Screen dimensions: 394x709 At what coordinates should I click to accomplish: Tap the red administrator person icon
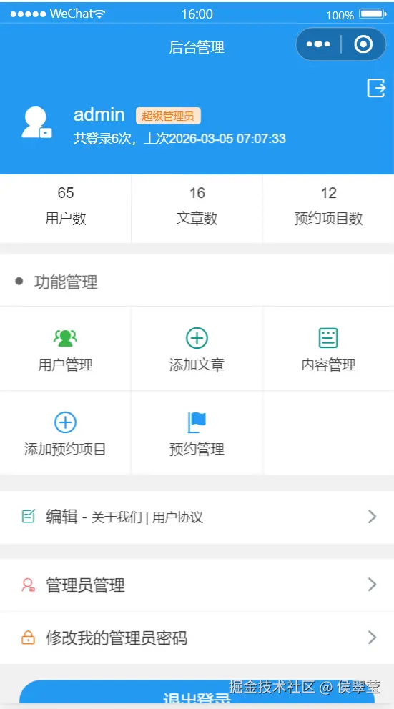pyautogui.click(x=29, y=585)
